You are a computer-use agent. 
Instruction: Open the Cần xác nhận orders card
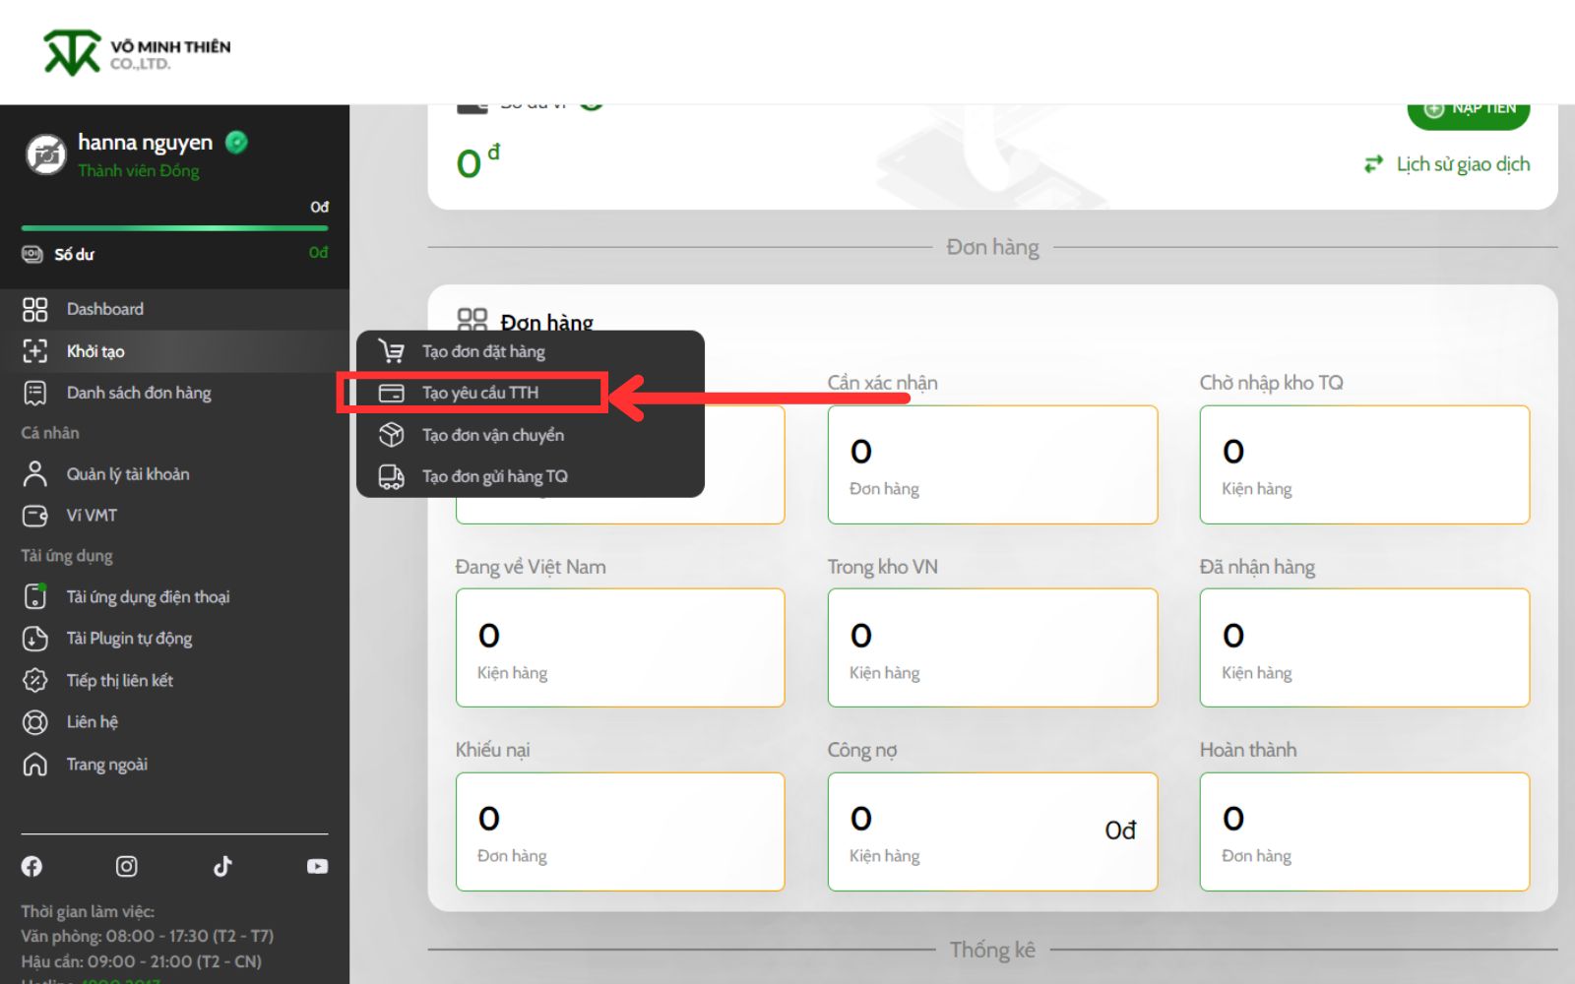click(x=992, y=464)
